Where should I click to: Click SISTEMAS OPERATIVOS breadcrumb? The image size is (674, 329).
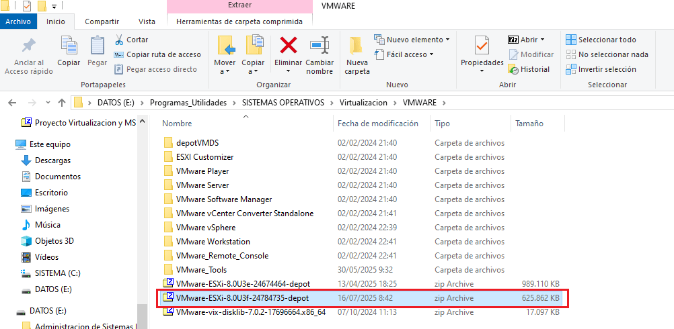pos(284,103)
